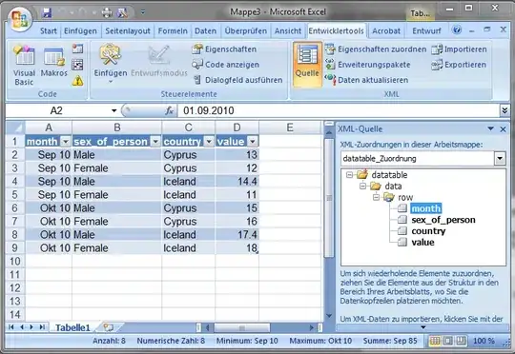Image resolution: width=515 pixels, height=354 pixels.
Task: Click Importieren XML button
Action: (x=459, y=49)
